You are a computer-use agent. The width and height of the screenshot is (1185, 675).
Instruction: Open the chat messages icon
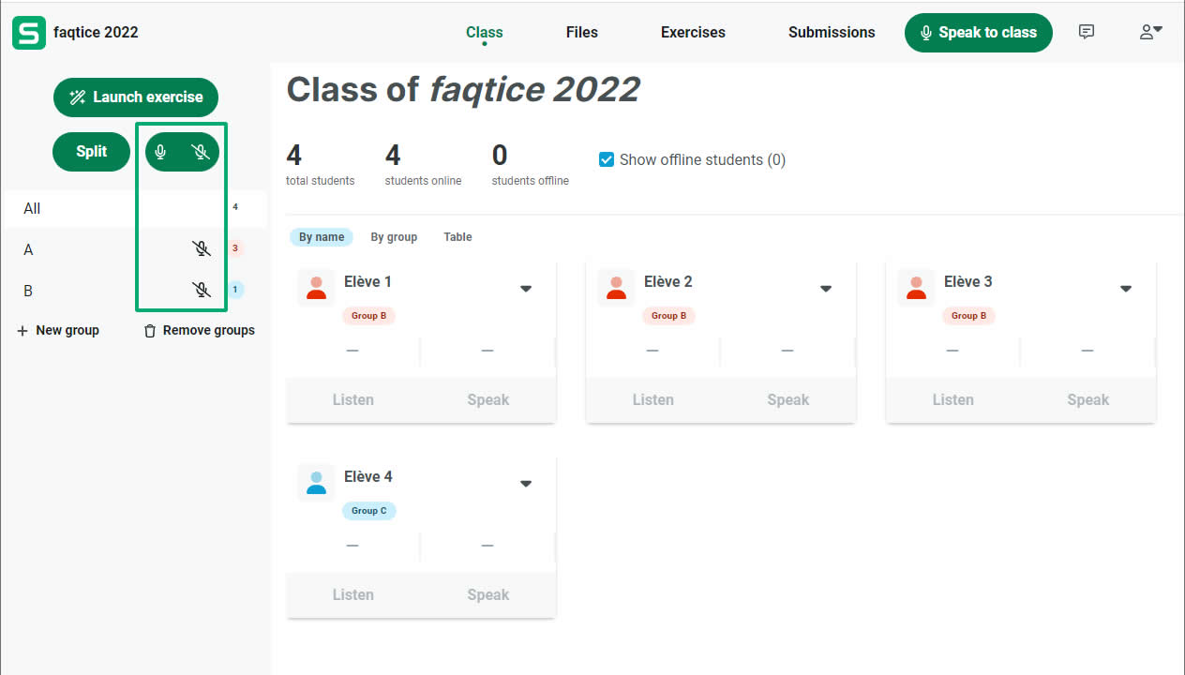pyautogui.click(x=1087, y=32)
